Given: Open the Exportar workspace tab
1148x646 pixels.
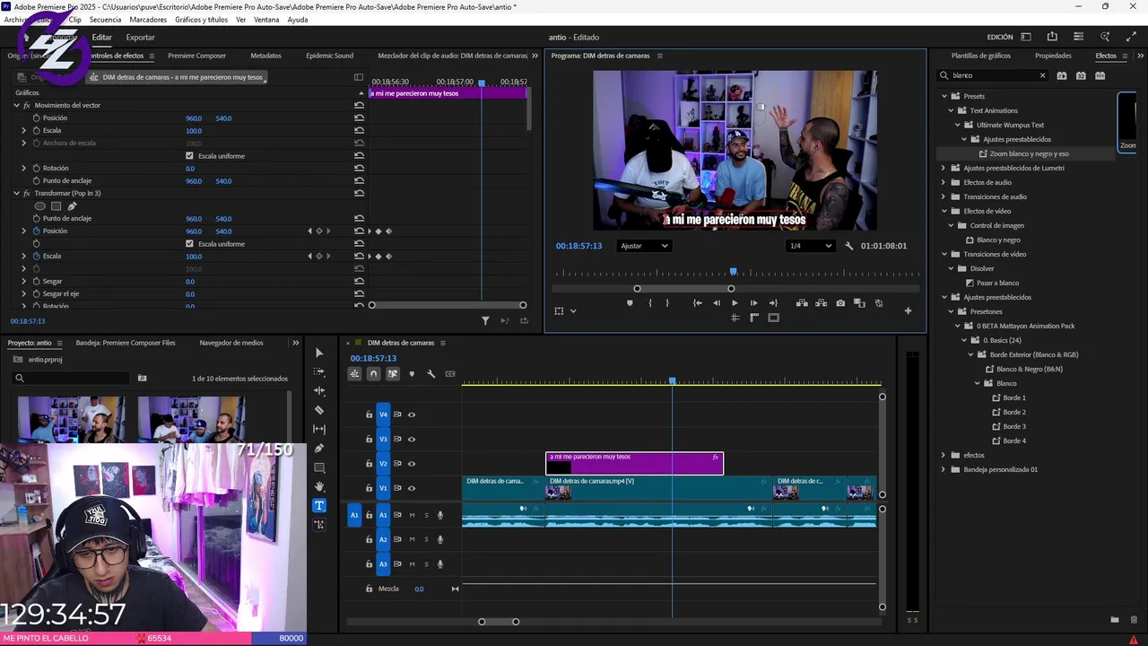Looking at the screenshot, I should [x=140, y=37].
